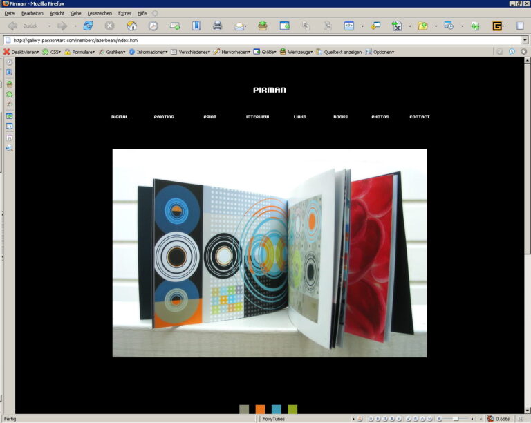
Task: Click the puzzle piece icon in the sidebar
Action: (9, 94)
